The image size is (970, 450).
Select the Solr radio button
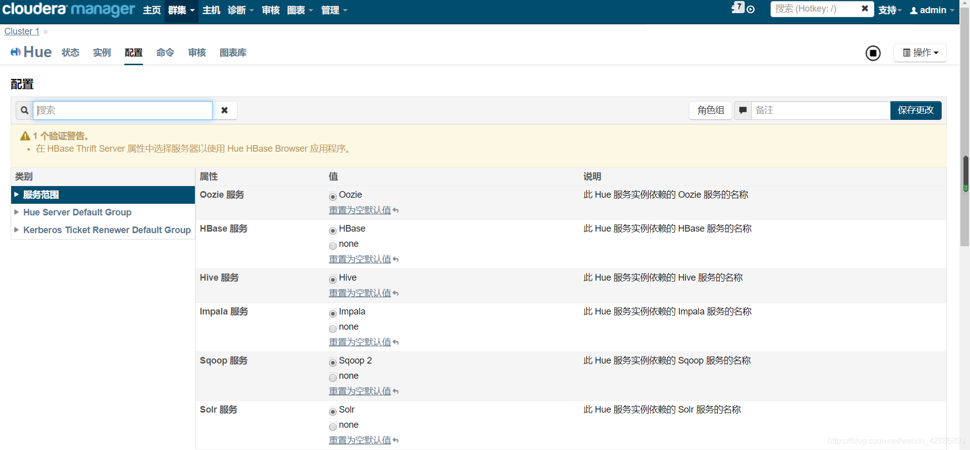(333, 412)
